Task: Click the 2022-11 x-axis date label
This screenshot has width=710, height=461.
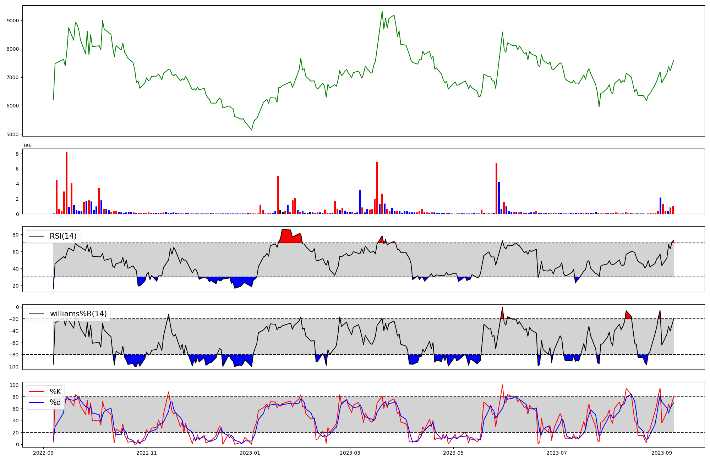Action: coord(147,453)
